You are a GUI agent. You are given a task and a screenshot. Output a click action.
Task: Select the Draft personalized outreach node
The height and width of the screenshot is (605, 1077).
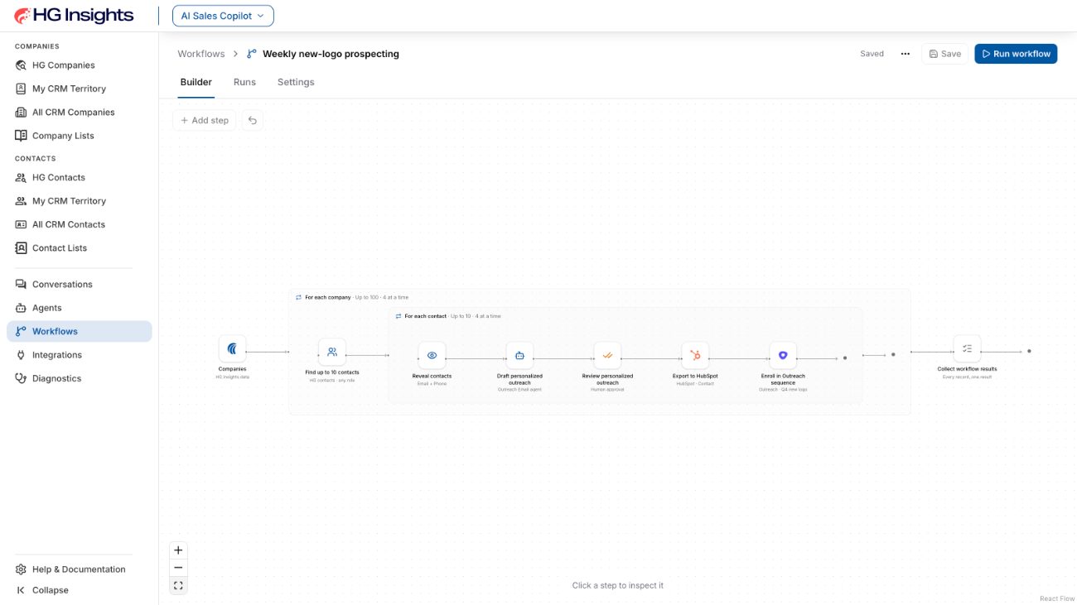click(519, 355)
